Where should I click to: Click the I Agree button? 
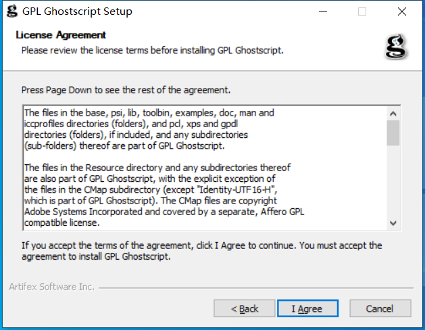pos(307,308)
